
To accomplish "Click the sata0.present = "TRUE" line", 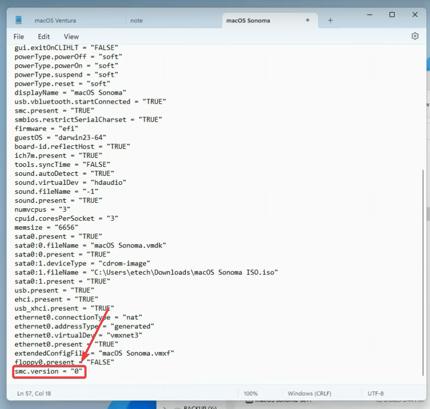I will click(58, 237).
